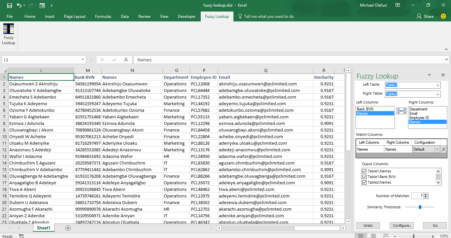Click the Undo arrow in Quick Access
Screen dimensions: 451x238
[x=19, y=6]
